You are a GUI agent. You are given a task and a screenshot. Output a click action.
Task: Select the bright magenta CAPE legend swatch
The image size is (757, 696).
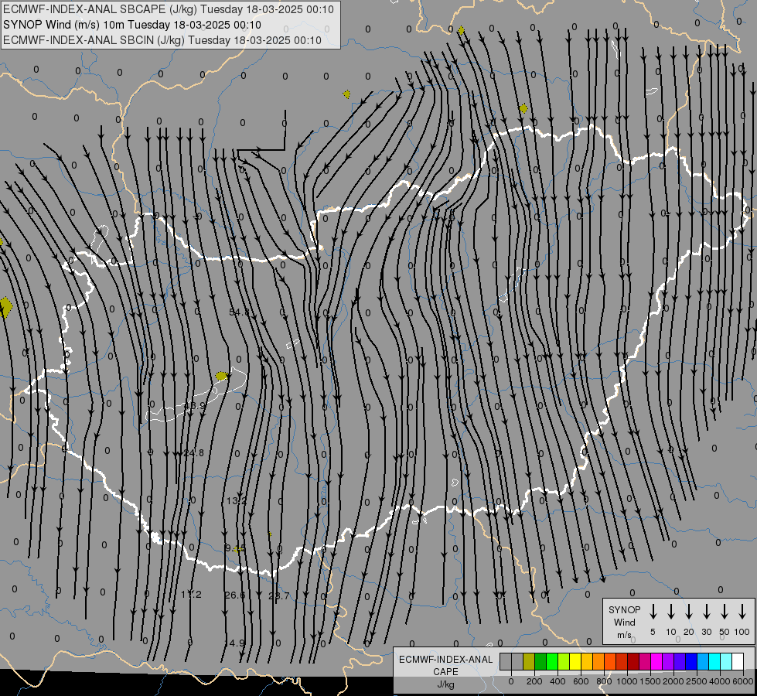pyautogui.click(x=656, y=661)
